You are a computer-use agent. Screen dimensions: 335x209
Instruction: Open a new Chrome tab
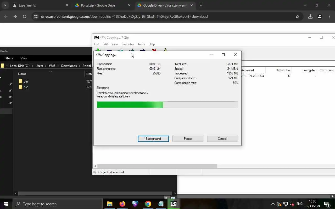201,5
